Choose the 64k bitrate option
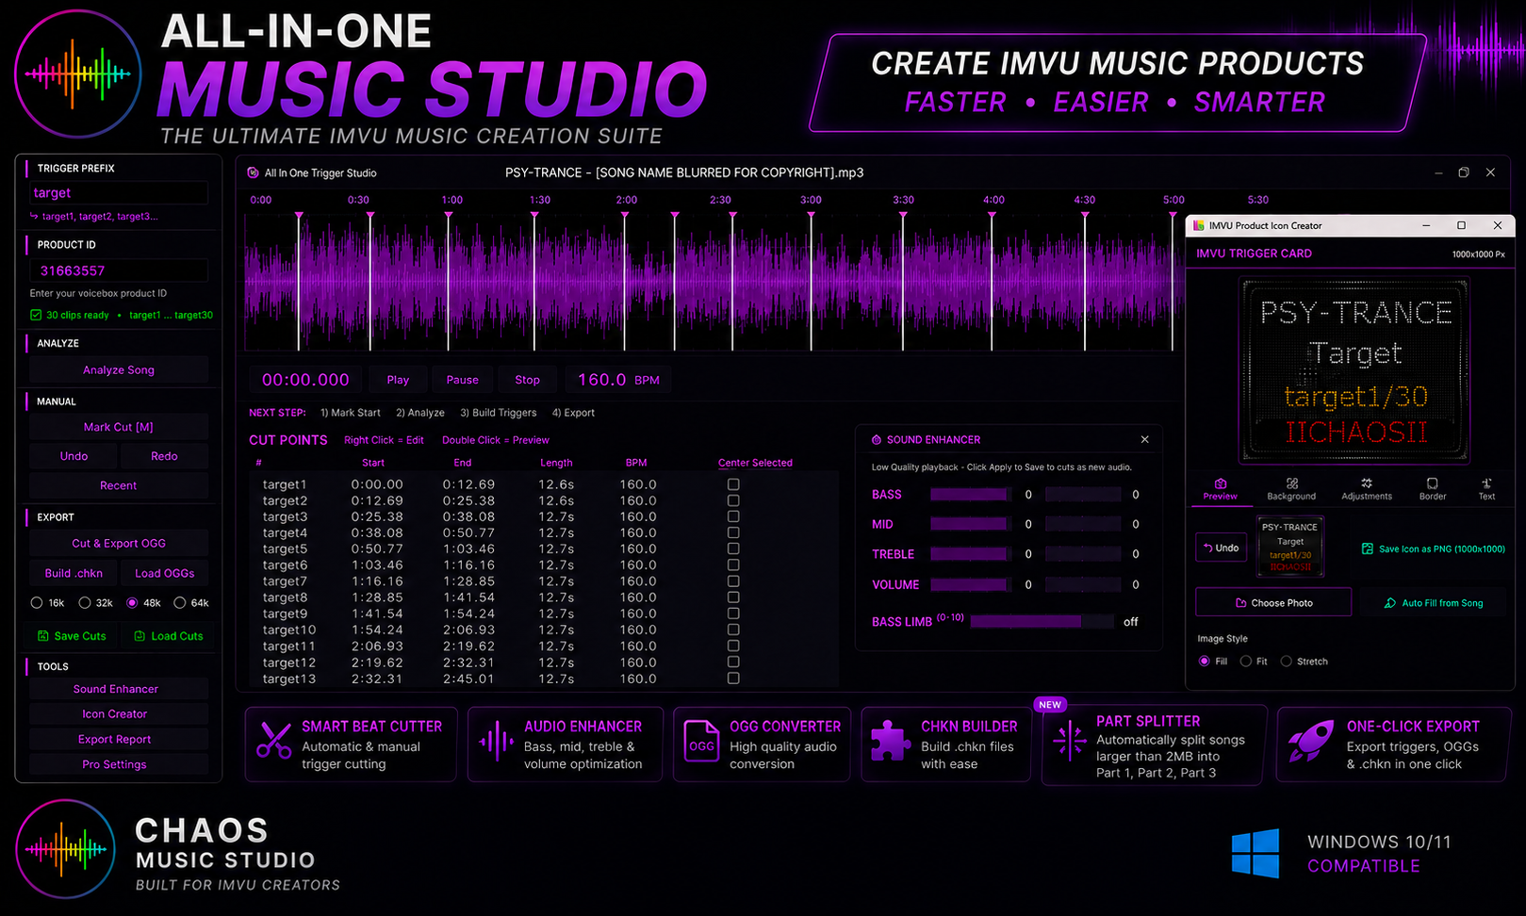 (179, 603)
